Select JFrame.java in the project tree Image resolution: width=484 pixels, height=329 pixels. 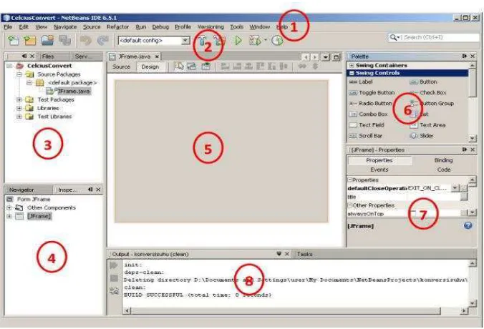(68, 92)
